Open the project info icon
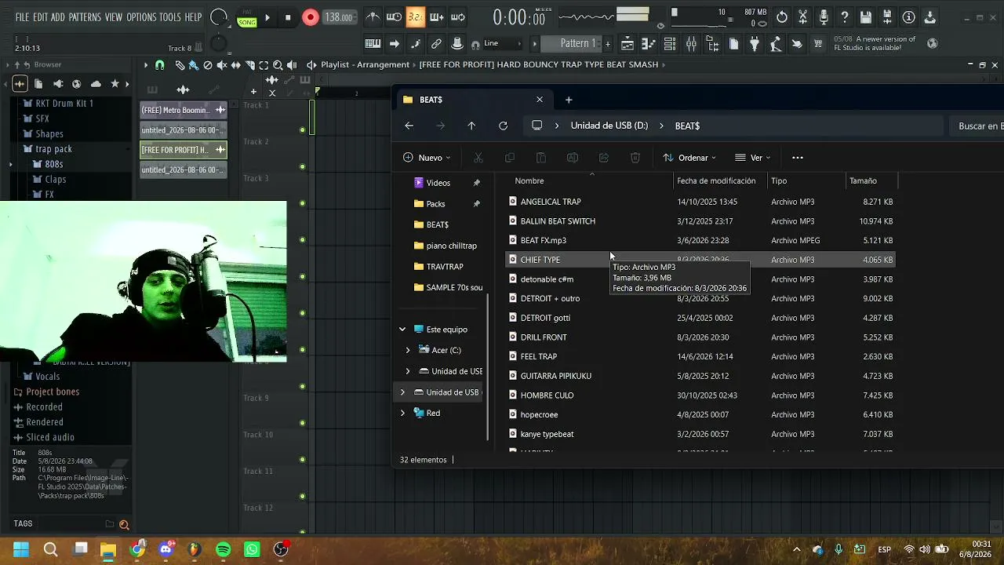Image resolution: width=1004 pixels, height=565 pixels. pos(908,17)
